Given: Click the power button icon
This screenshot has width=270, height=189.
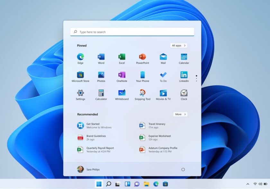Looking at the screenshot, I should [183, 169].
